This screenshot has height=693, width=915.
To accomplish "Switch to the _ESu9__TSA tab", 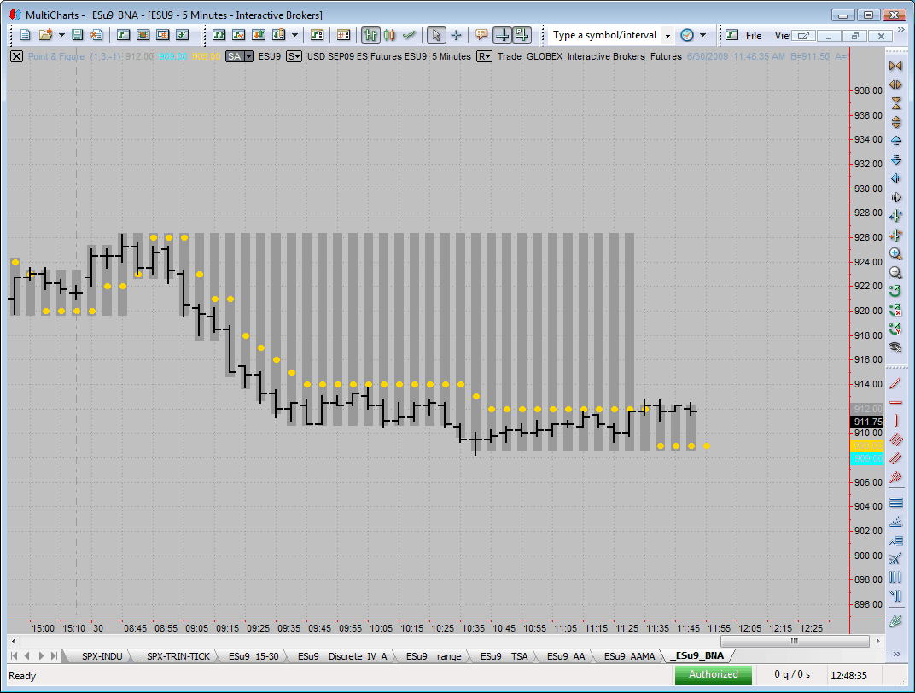I will (502, 656).
